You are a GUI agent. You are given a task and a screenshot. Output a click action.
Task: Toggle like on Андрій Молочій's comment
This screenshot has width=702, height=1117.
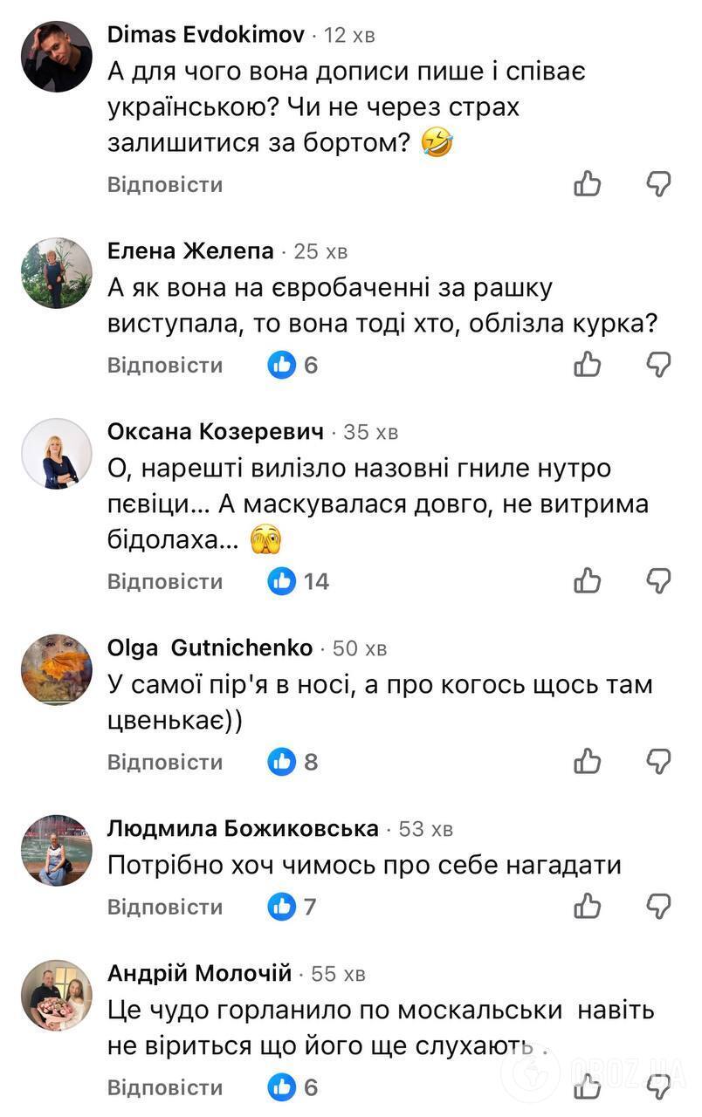coord(588,1086)
